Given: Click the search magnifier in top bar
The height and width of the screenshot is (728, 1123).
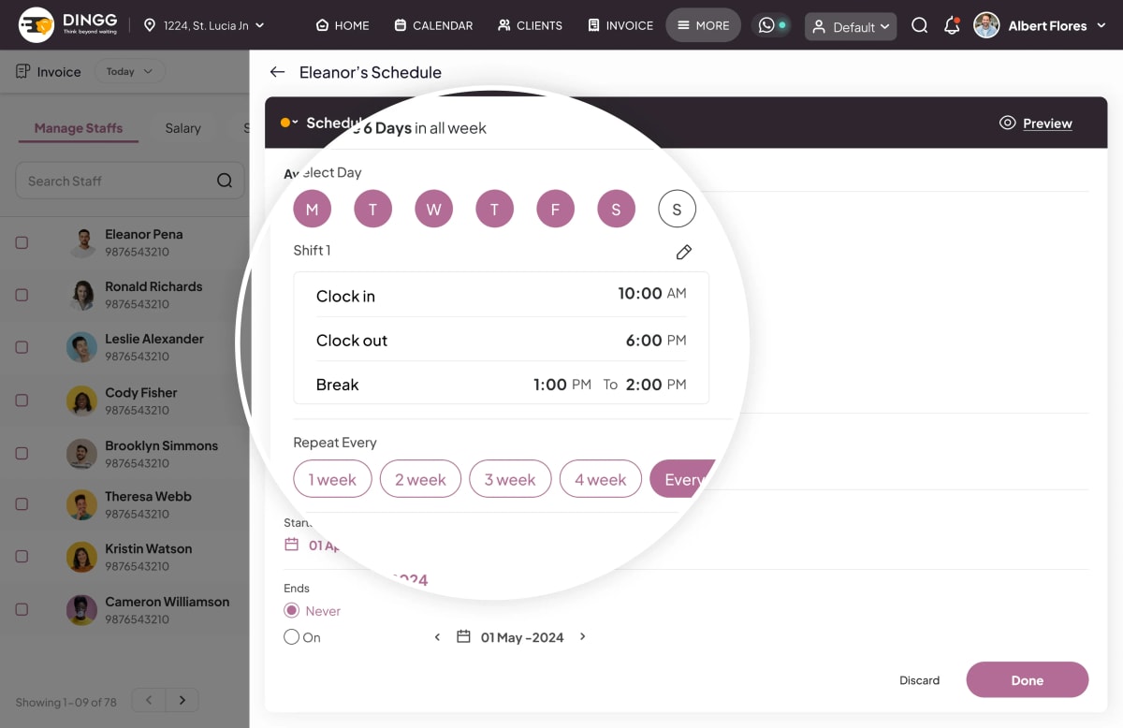Looking at the screenshot, I should (920, 25).
